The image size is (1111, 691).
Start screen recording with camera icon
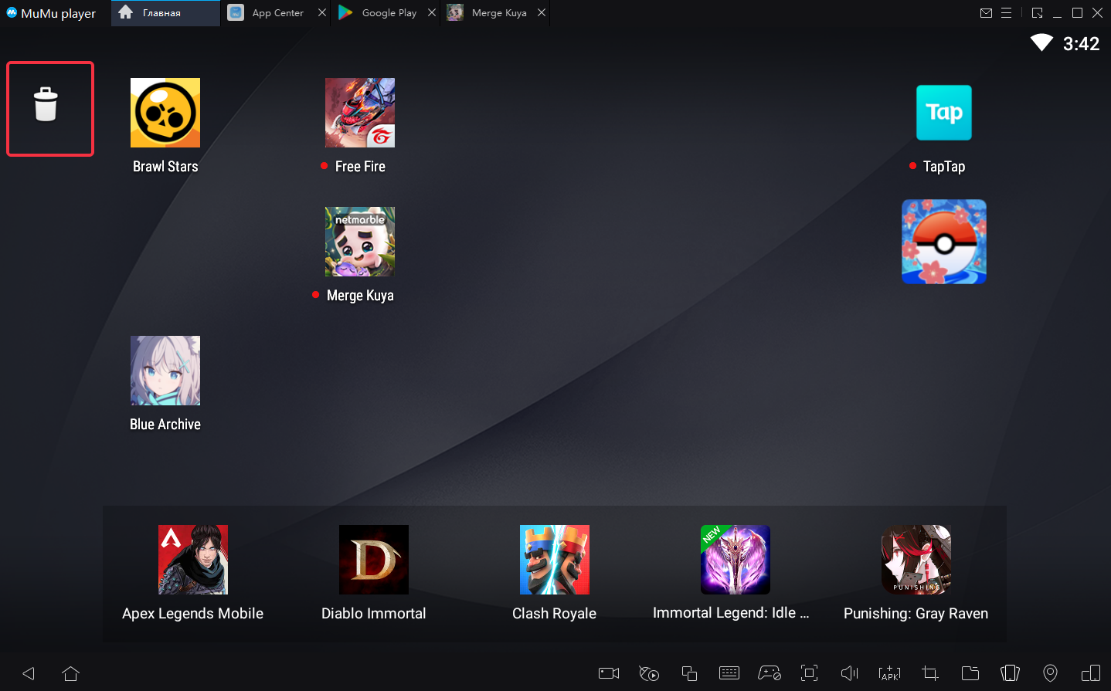click(x=609, y=673)
